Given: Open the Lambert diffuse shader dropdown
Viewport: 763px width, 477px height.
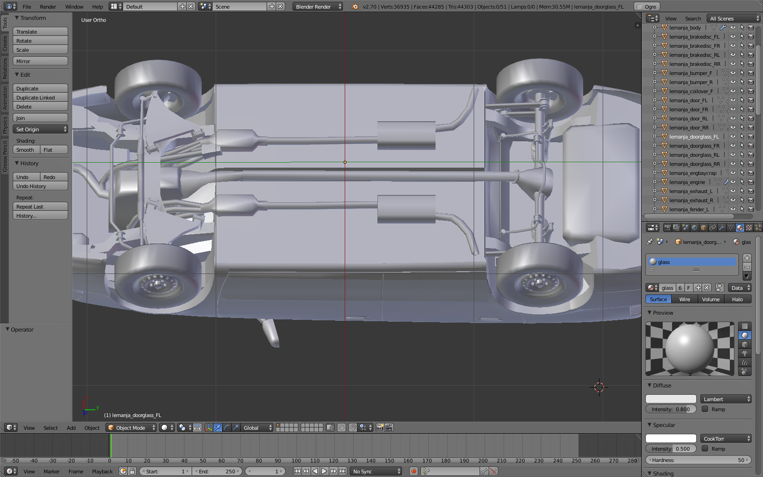Looking at the screenshot, I should tap(726, 399).
